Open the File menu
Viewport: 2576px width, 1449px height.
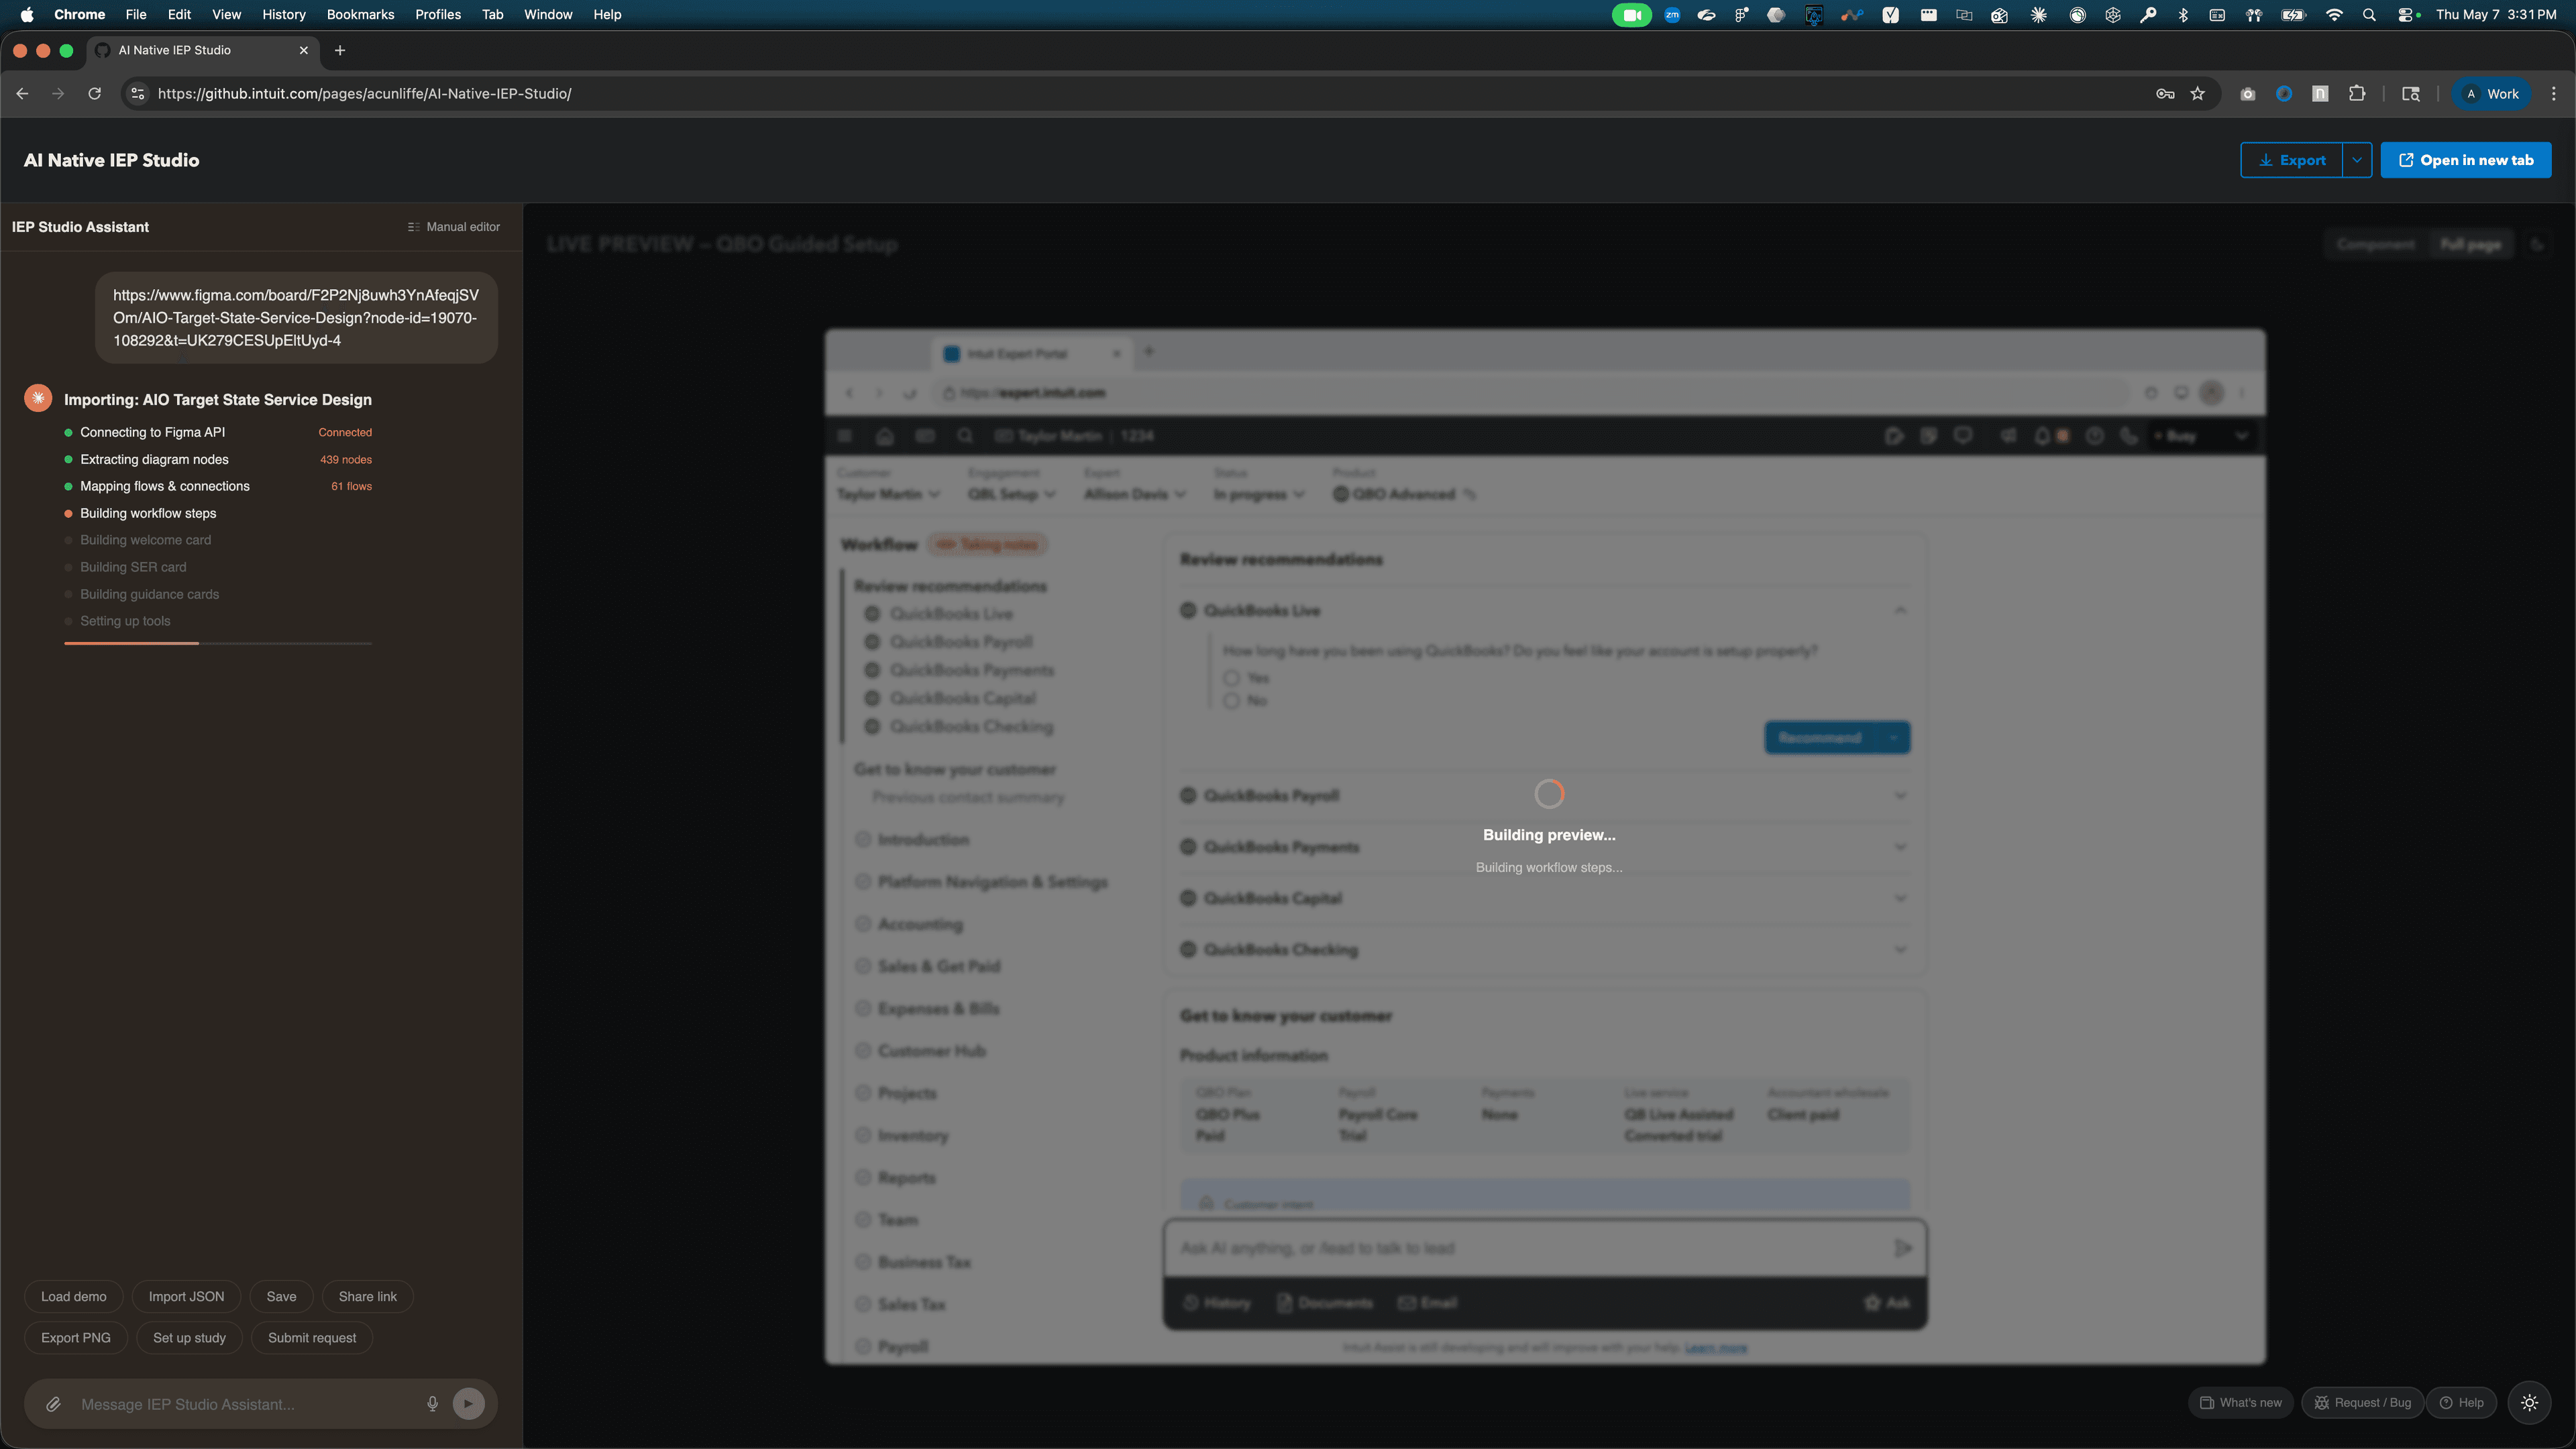(136, 15)
